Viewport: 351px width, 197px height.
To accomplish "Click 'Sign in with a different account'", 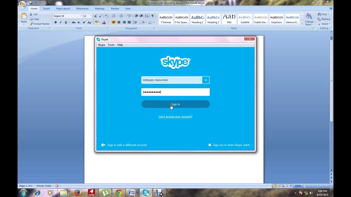I will (x=127, y=145).
